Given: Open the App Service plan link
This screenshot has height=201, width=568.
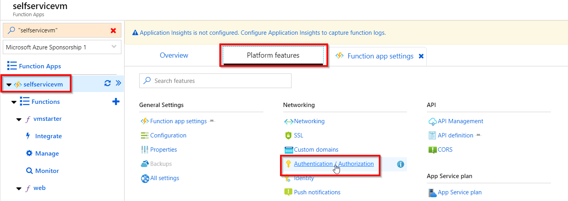Looking at the screenshot, I should point(460,192).
